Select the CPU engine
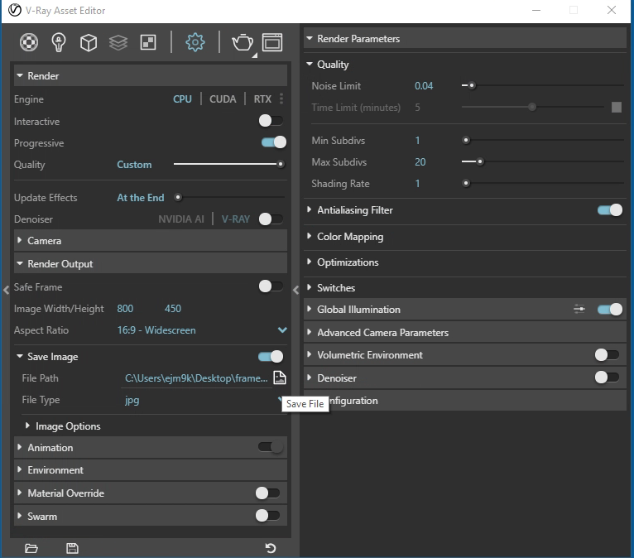634x558 pixels. 182,99
